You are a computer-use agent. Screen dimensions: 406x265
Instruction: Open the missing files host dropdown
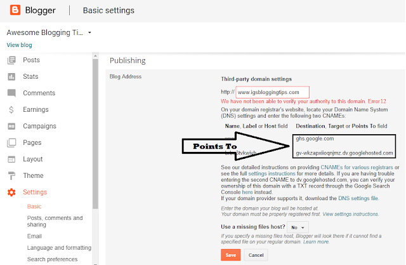pyautogui.click(x=298, y=228)
